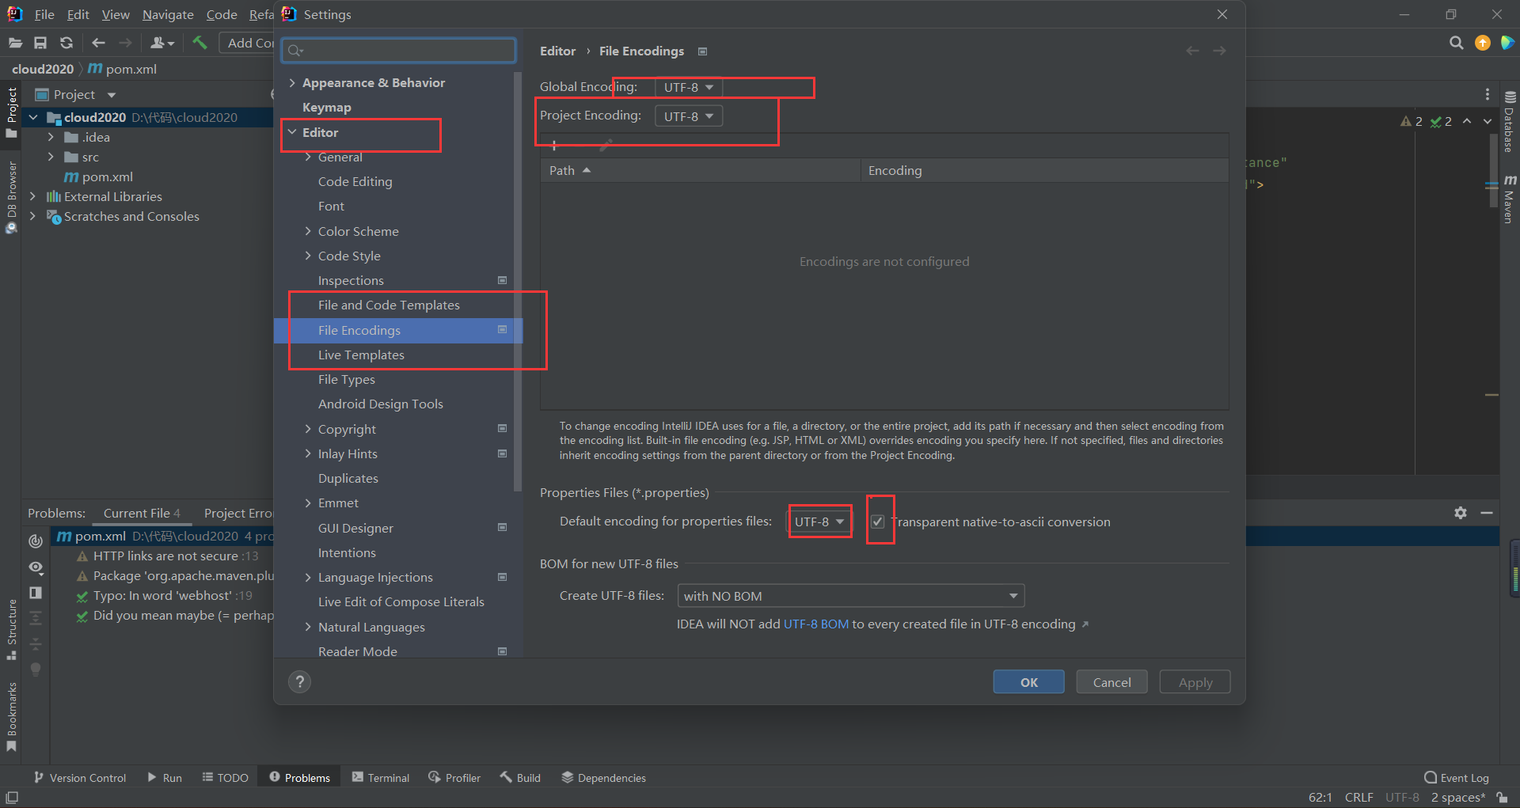
Task: Click the settings tree vertical scrollbar
Action: [518, 277]
